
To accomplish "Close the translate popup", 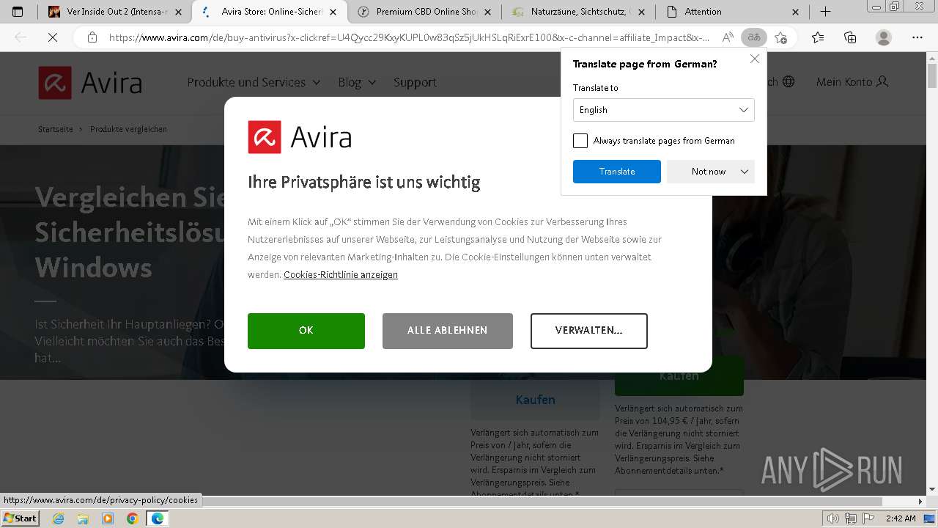I will (755, 59).
